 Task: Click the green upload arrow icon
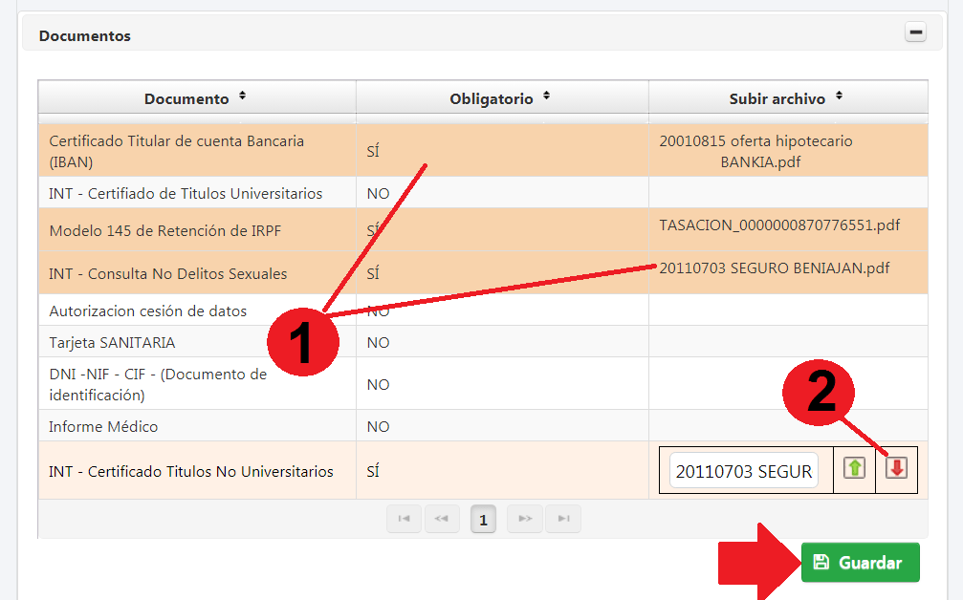tap(854, 469)
